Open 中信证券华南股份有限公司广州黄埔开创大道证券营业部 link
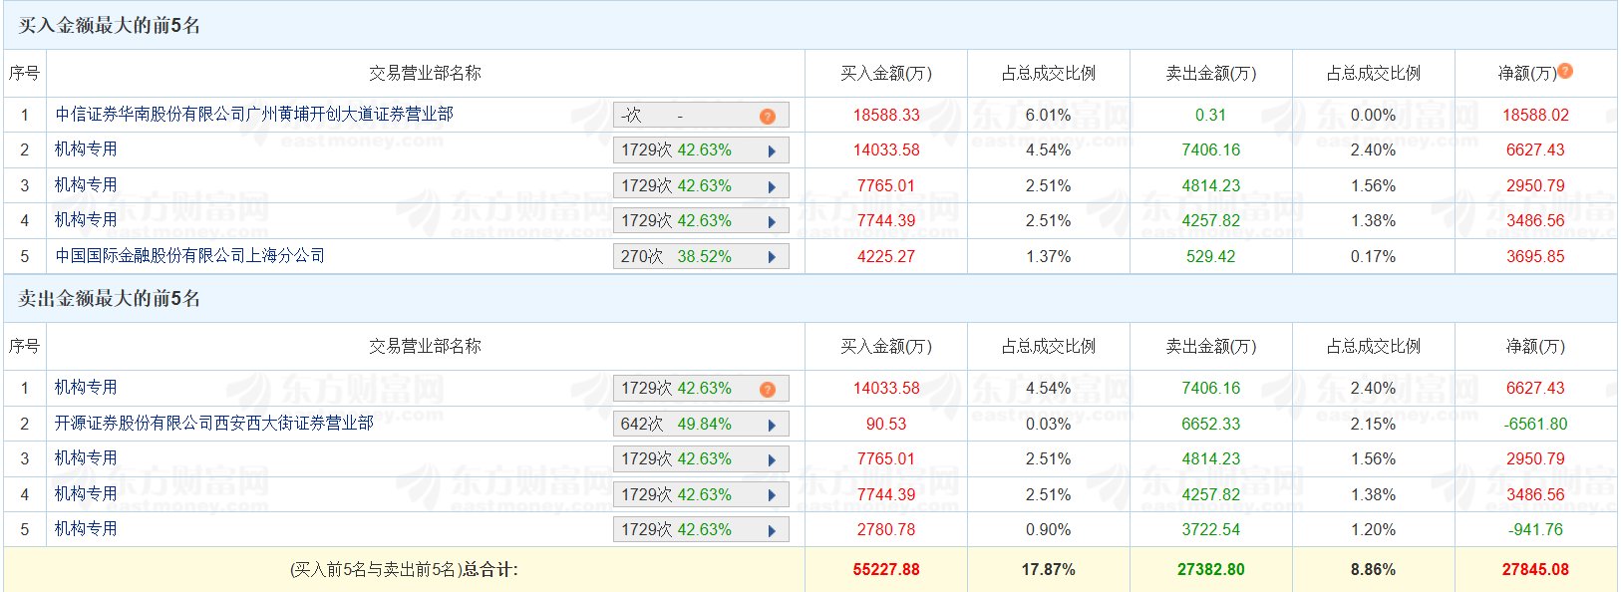The image size is (1621, 592). (x=254, y=115)
